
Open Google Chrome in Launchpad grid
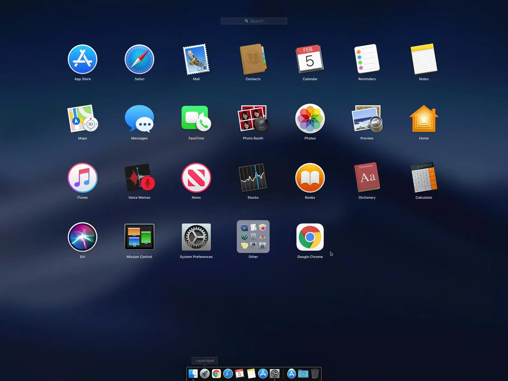click(310, 237)
